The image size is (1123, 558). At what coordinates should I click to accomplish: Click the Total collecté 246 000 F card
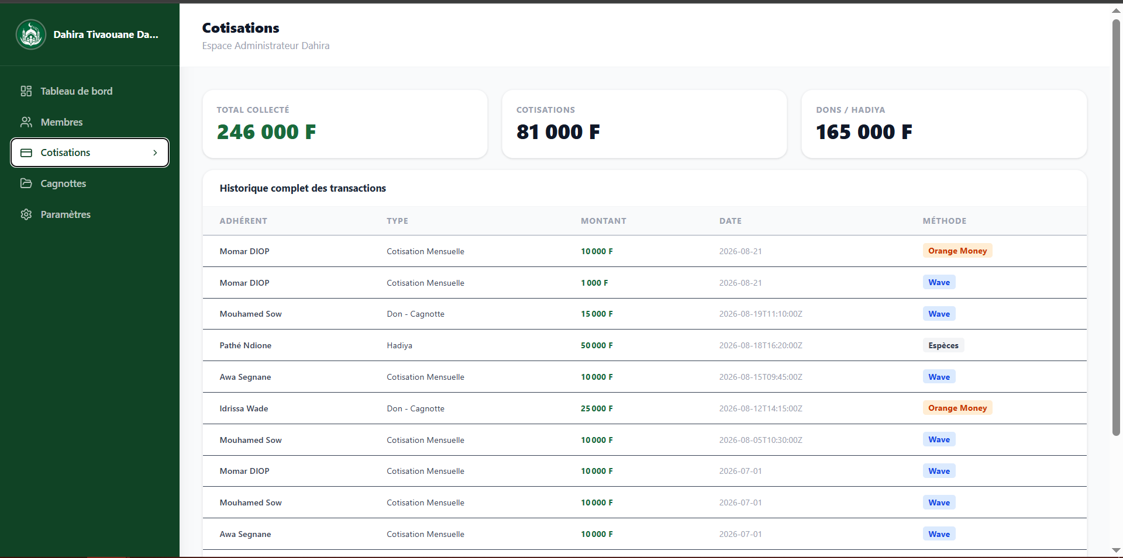coord(345,124)
